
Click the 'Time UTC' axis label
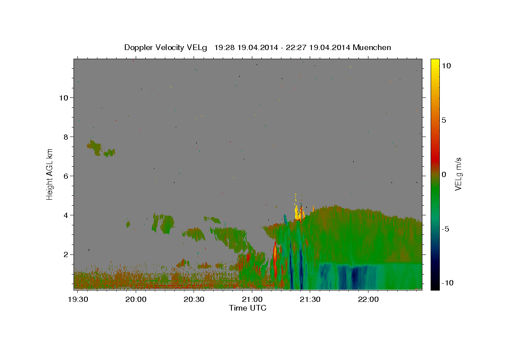(x=248, y=308)
